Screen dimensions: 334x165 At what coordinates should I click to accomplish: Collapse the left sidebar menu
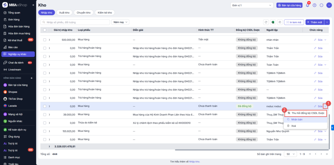(x=34, y=5)
